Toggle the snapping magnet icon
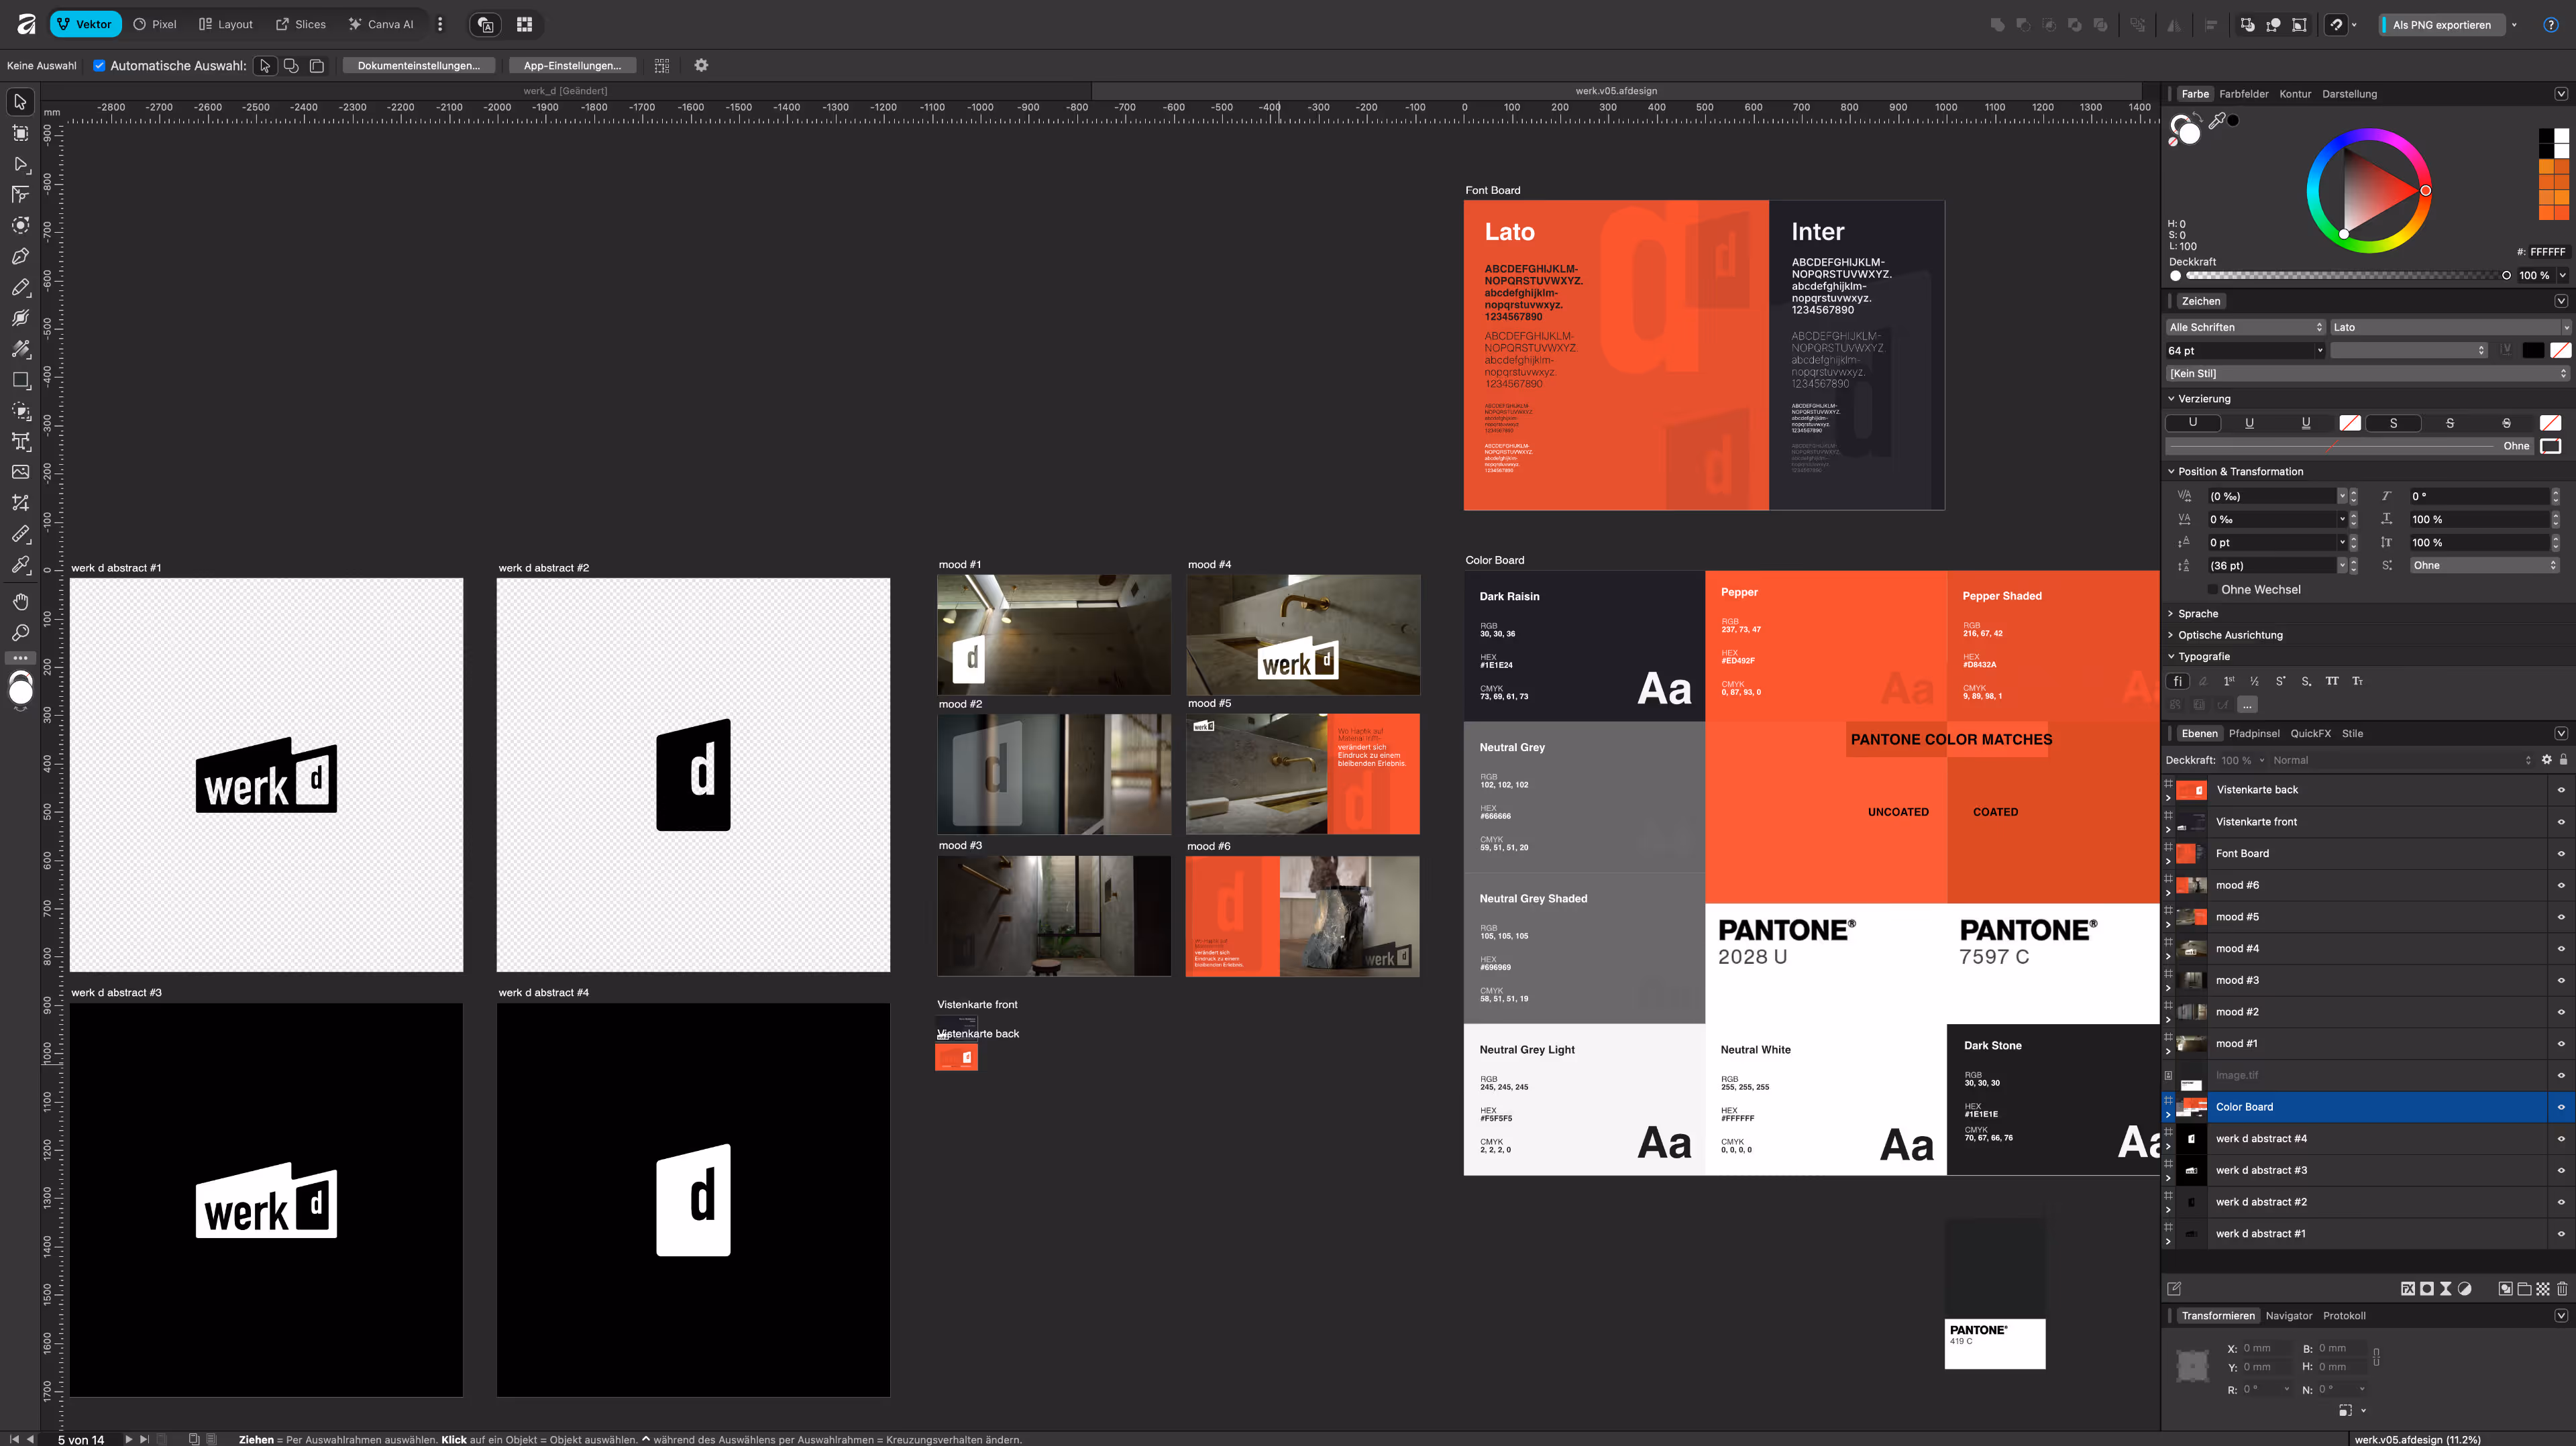The image size is (2576, 1446). 2336,25
